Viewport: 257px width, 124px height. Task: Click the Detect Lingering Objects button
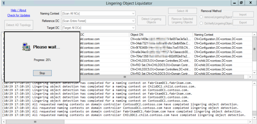point(151,21)
